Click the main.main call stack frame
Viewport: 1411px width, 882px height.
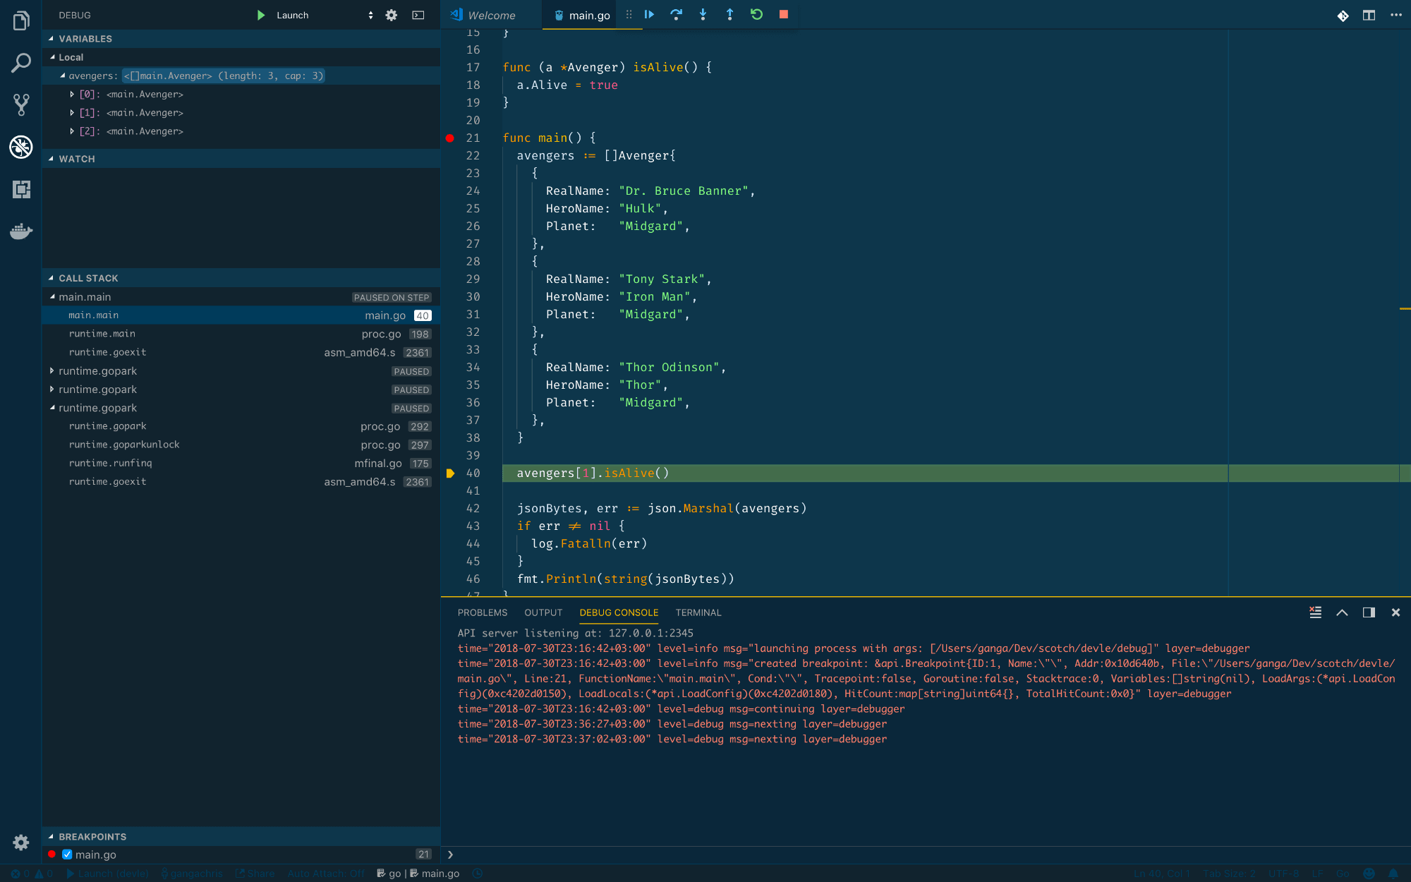pyautogui.click(x=93, y=315)
